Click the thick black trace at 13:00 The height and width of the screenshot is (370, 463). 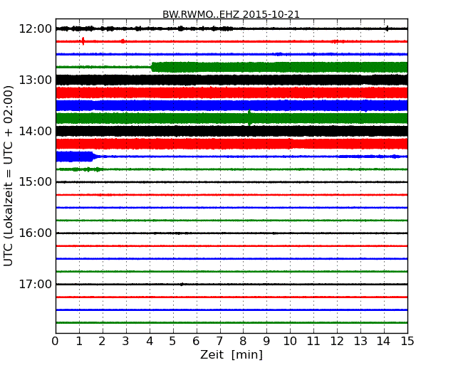231,80
